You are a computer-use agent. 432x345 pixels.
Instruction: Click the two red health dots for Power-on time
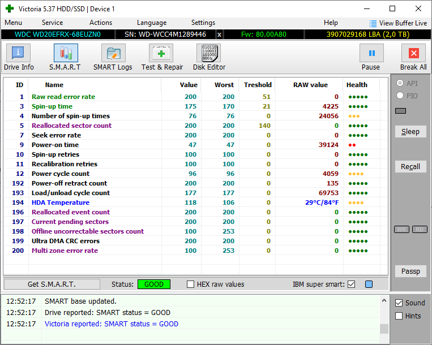coord(352,145)
